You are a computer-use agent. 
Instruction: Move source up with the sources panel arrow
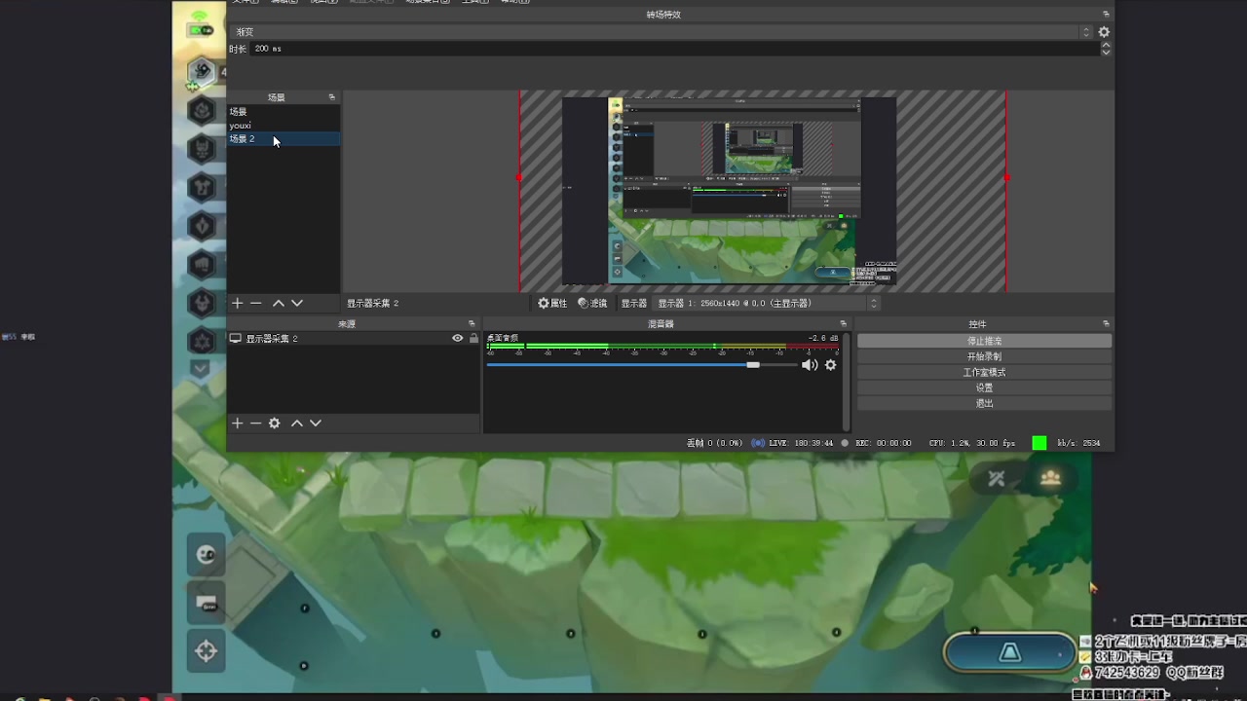coord(297,424)
